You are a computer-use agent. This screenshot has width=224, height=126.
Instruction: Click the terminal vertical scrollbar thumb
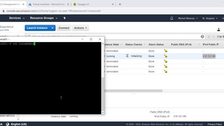point(103,94)
